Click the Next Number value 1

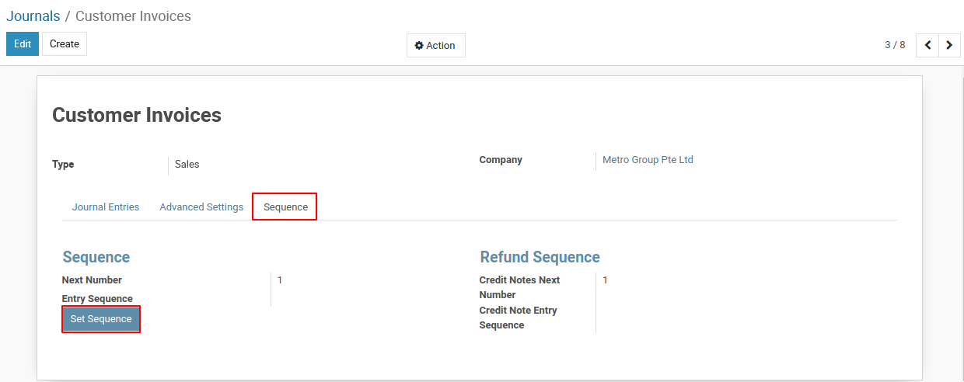point(280,280)
